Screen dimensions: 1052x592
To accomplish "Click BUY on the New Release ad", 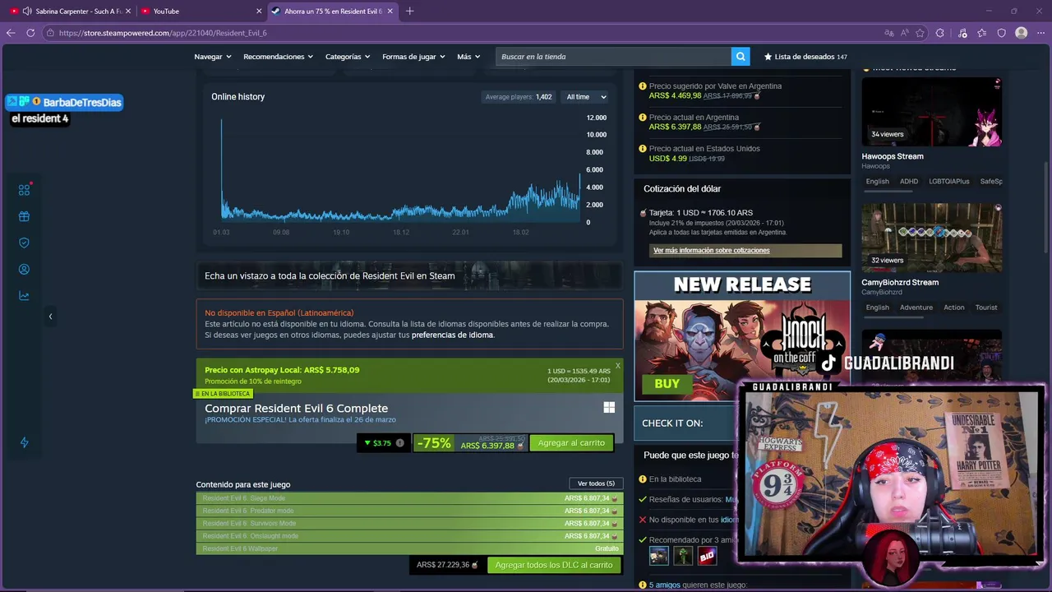I will tap(667, 383).
